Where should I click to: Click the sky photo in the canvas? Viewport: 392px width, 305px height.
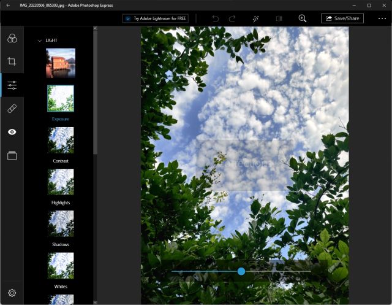(x=245, y=165)
